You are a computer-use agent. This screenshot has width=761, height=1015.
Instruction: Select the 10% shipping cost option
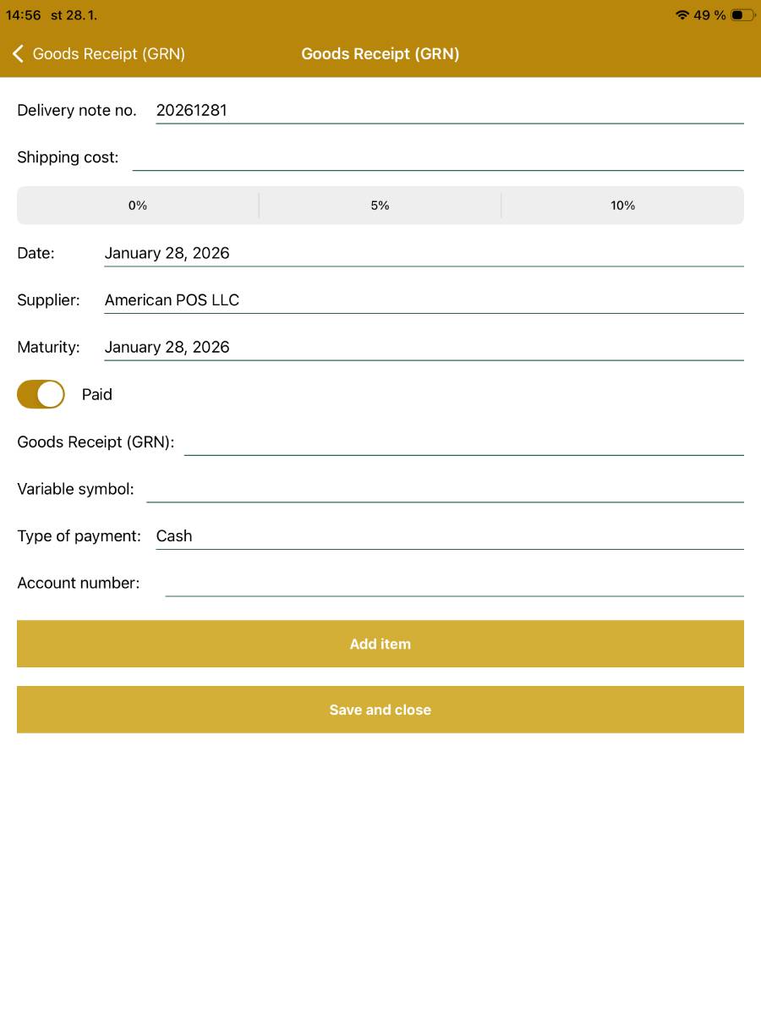click(x=622, y=205)
